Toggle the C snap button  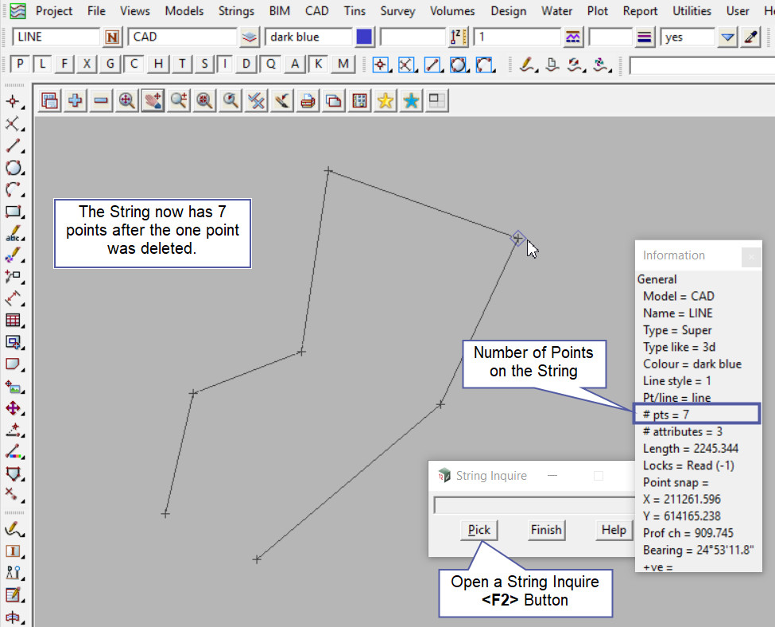click(135, 64)
